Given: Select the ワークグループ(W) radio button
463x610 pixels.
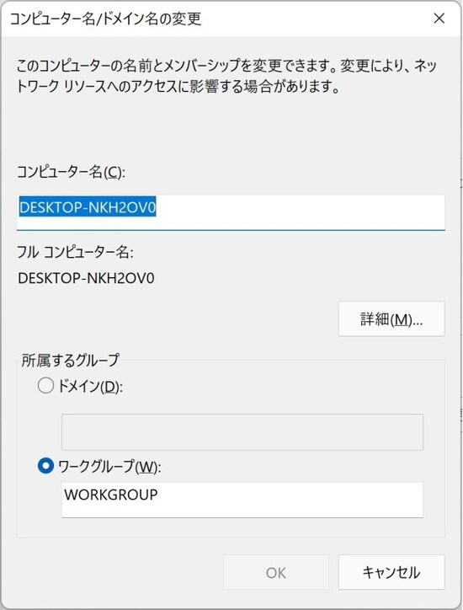Looking at the screenshot, I should 45,466.
